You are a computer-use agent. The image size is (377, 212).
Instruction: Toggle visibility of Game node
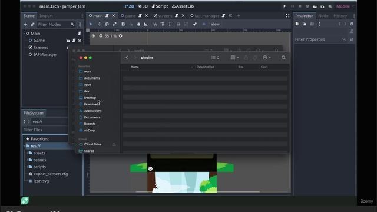(80, 41)
